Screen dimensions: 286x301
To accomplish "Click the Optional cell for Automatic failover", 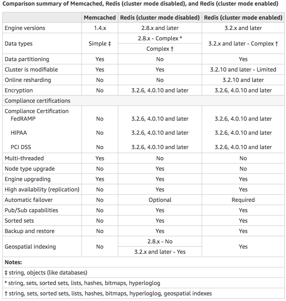I will coord(160,200).
